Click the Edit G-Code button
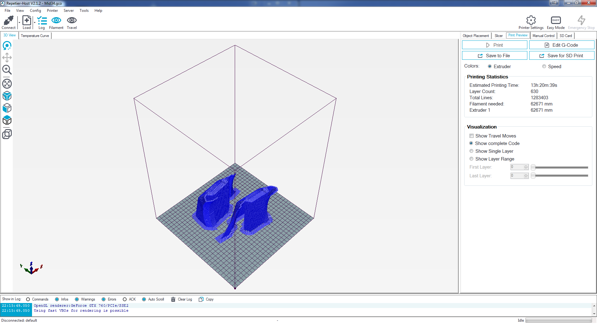 pos(562,45)
